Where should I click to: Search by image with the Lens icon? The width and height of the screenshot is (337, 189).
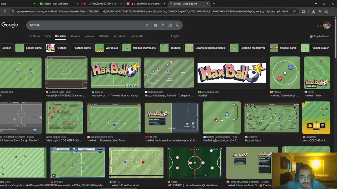[170, 25]
